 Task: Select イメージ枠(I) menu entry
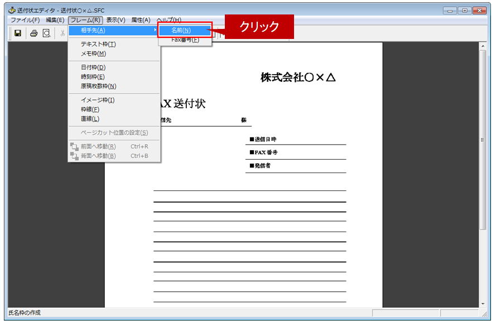114,100
